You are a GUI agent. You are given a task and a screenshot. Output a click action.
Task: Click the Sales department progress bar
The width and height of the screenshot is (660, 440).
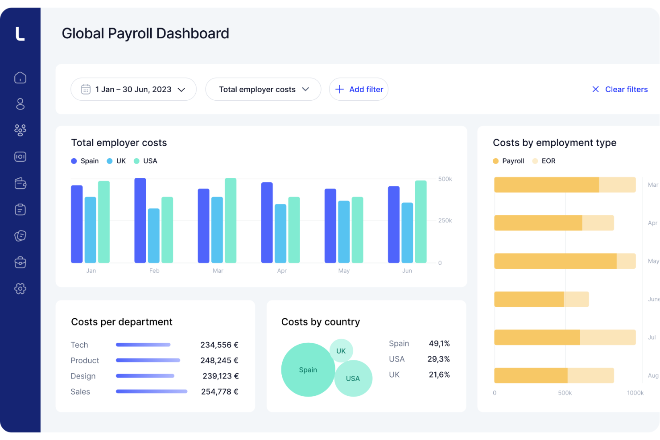pyautogui.click(x=152, y=391)
